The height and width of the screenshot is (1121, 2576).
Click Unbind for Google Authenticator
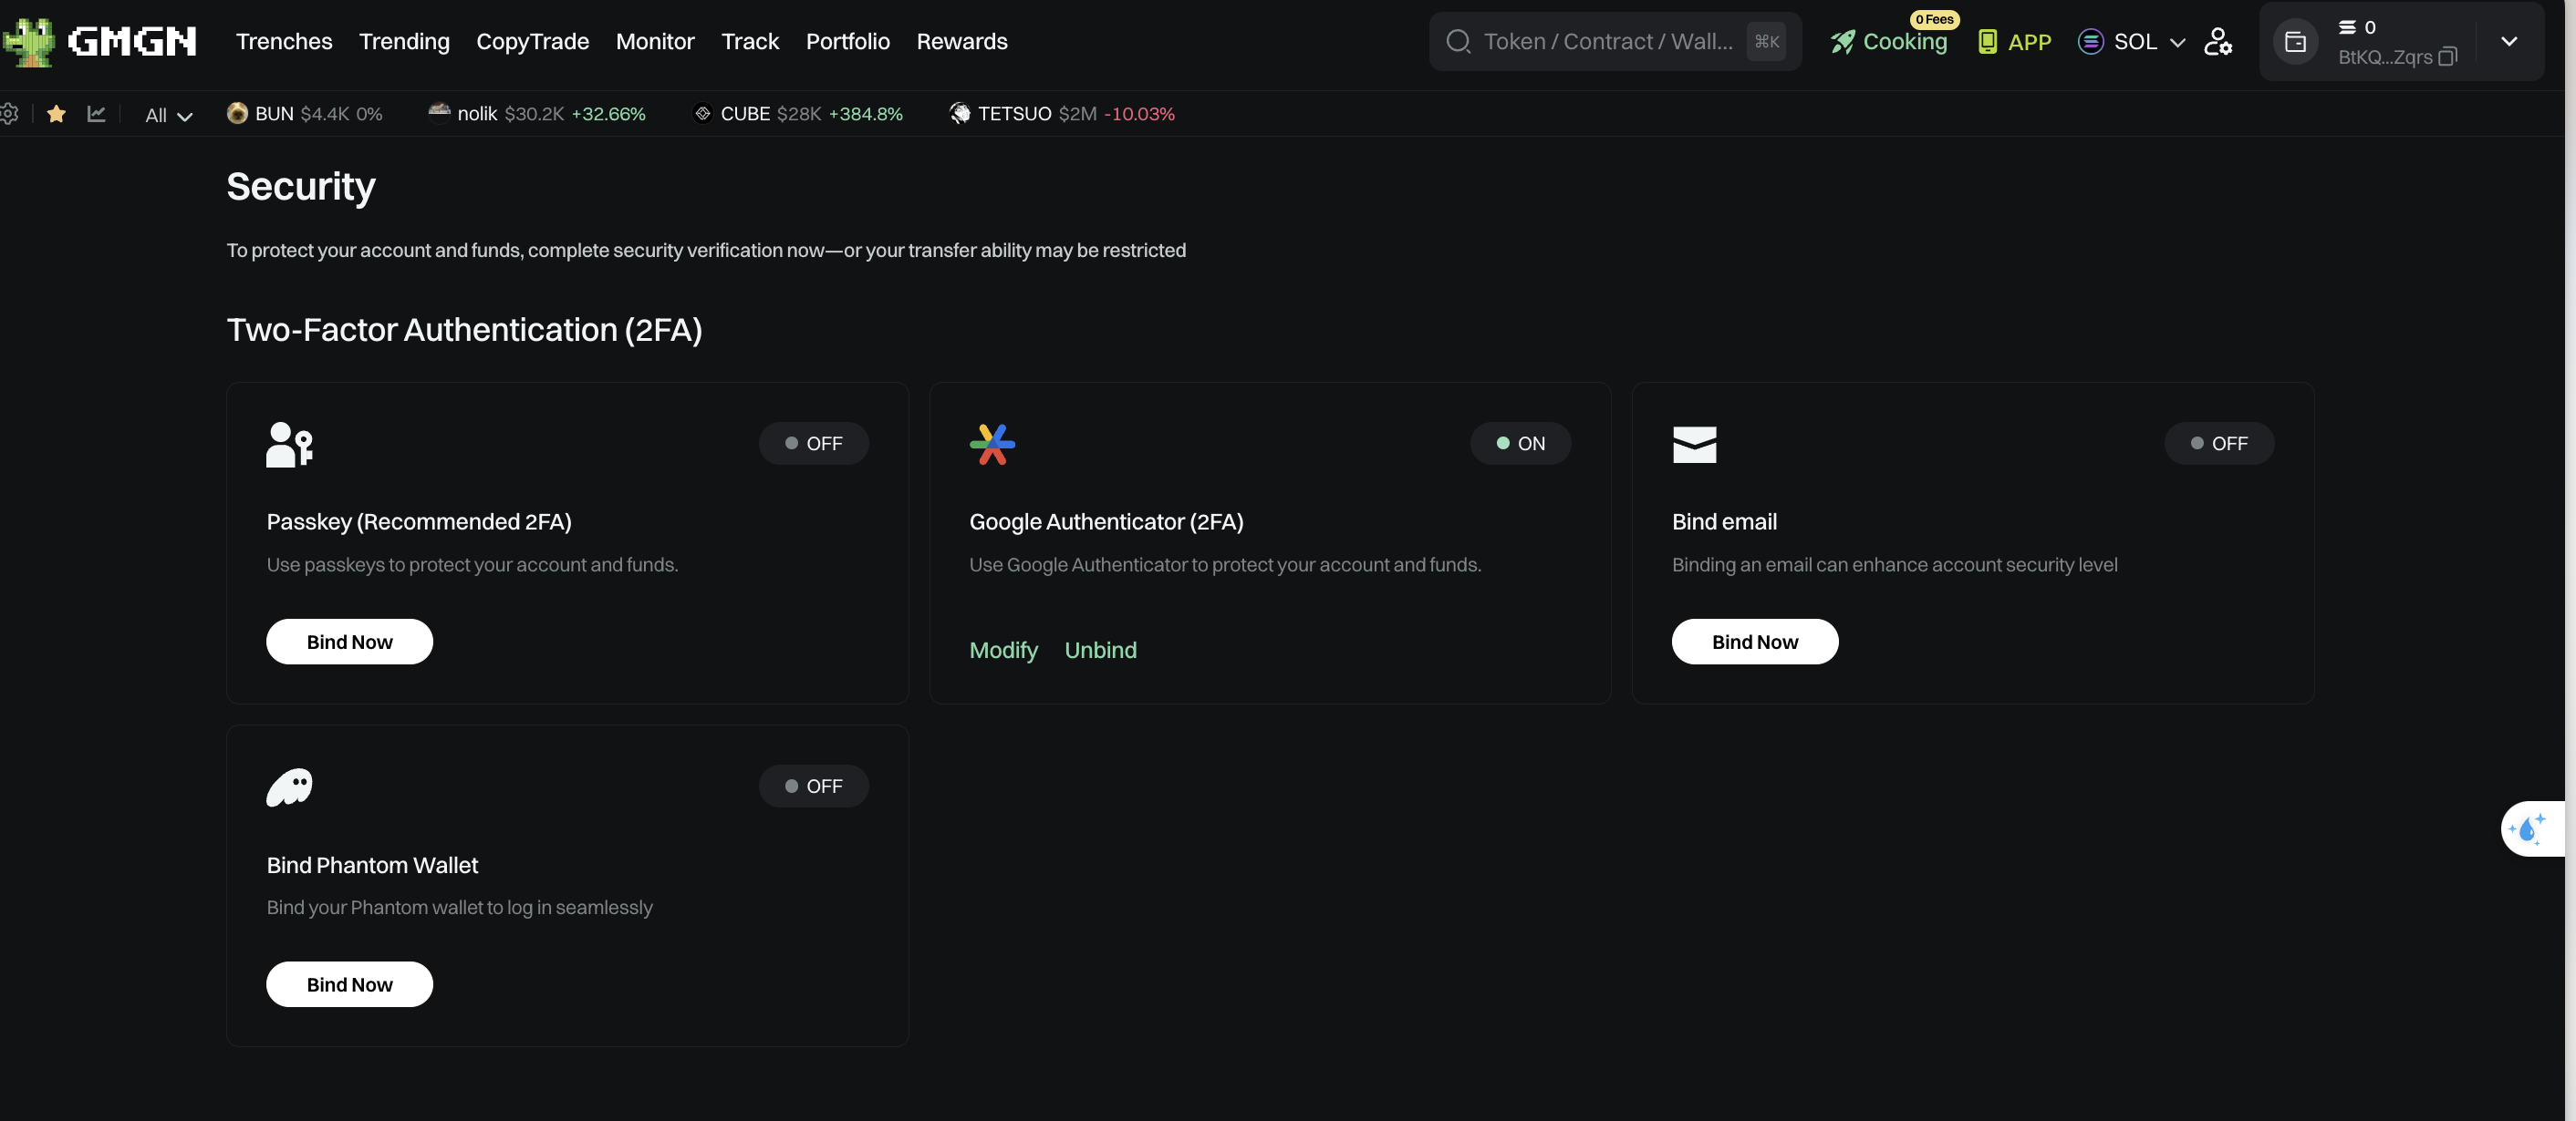(x=1100, y=650)
